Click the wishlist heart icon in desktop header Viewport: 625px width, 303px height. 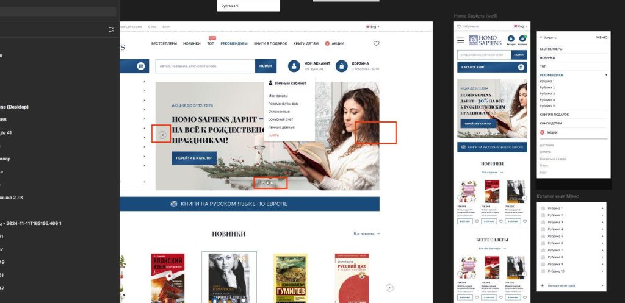[x=376, y=43]
